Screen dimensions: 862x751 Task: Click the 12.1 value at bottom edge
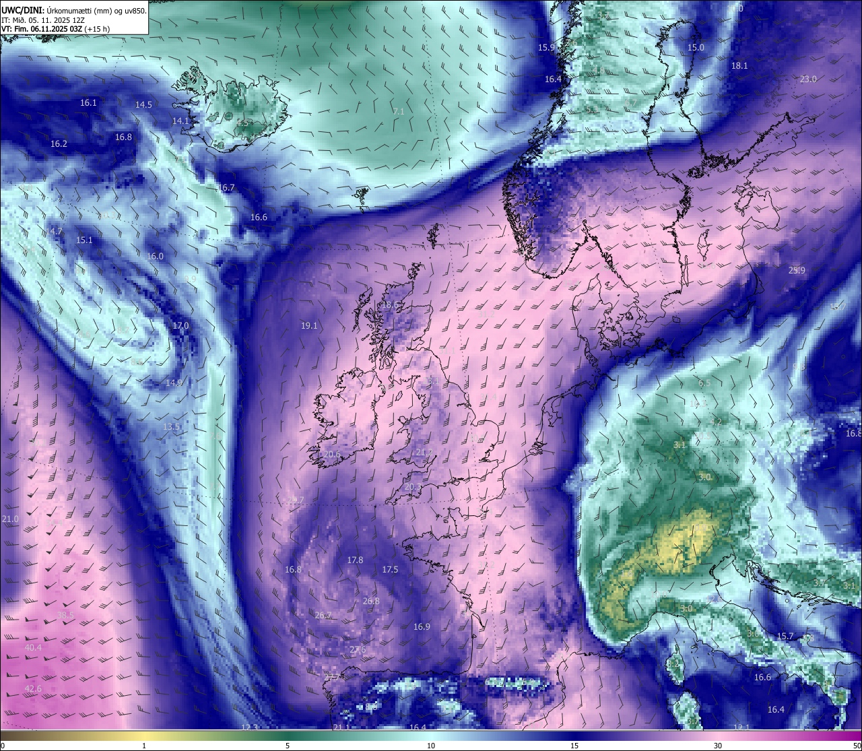[x=741, y=727]
